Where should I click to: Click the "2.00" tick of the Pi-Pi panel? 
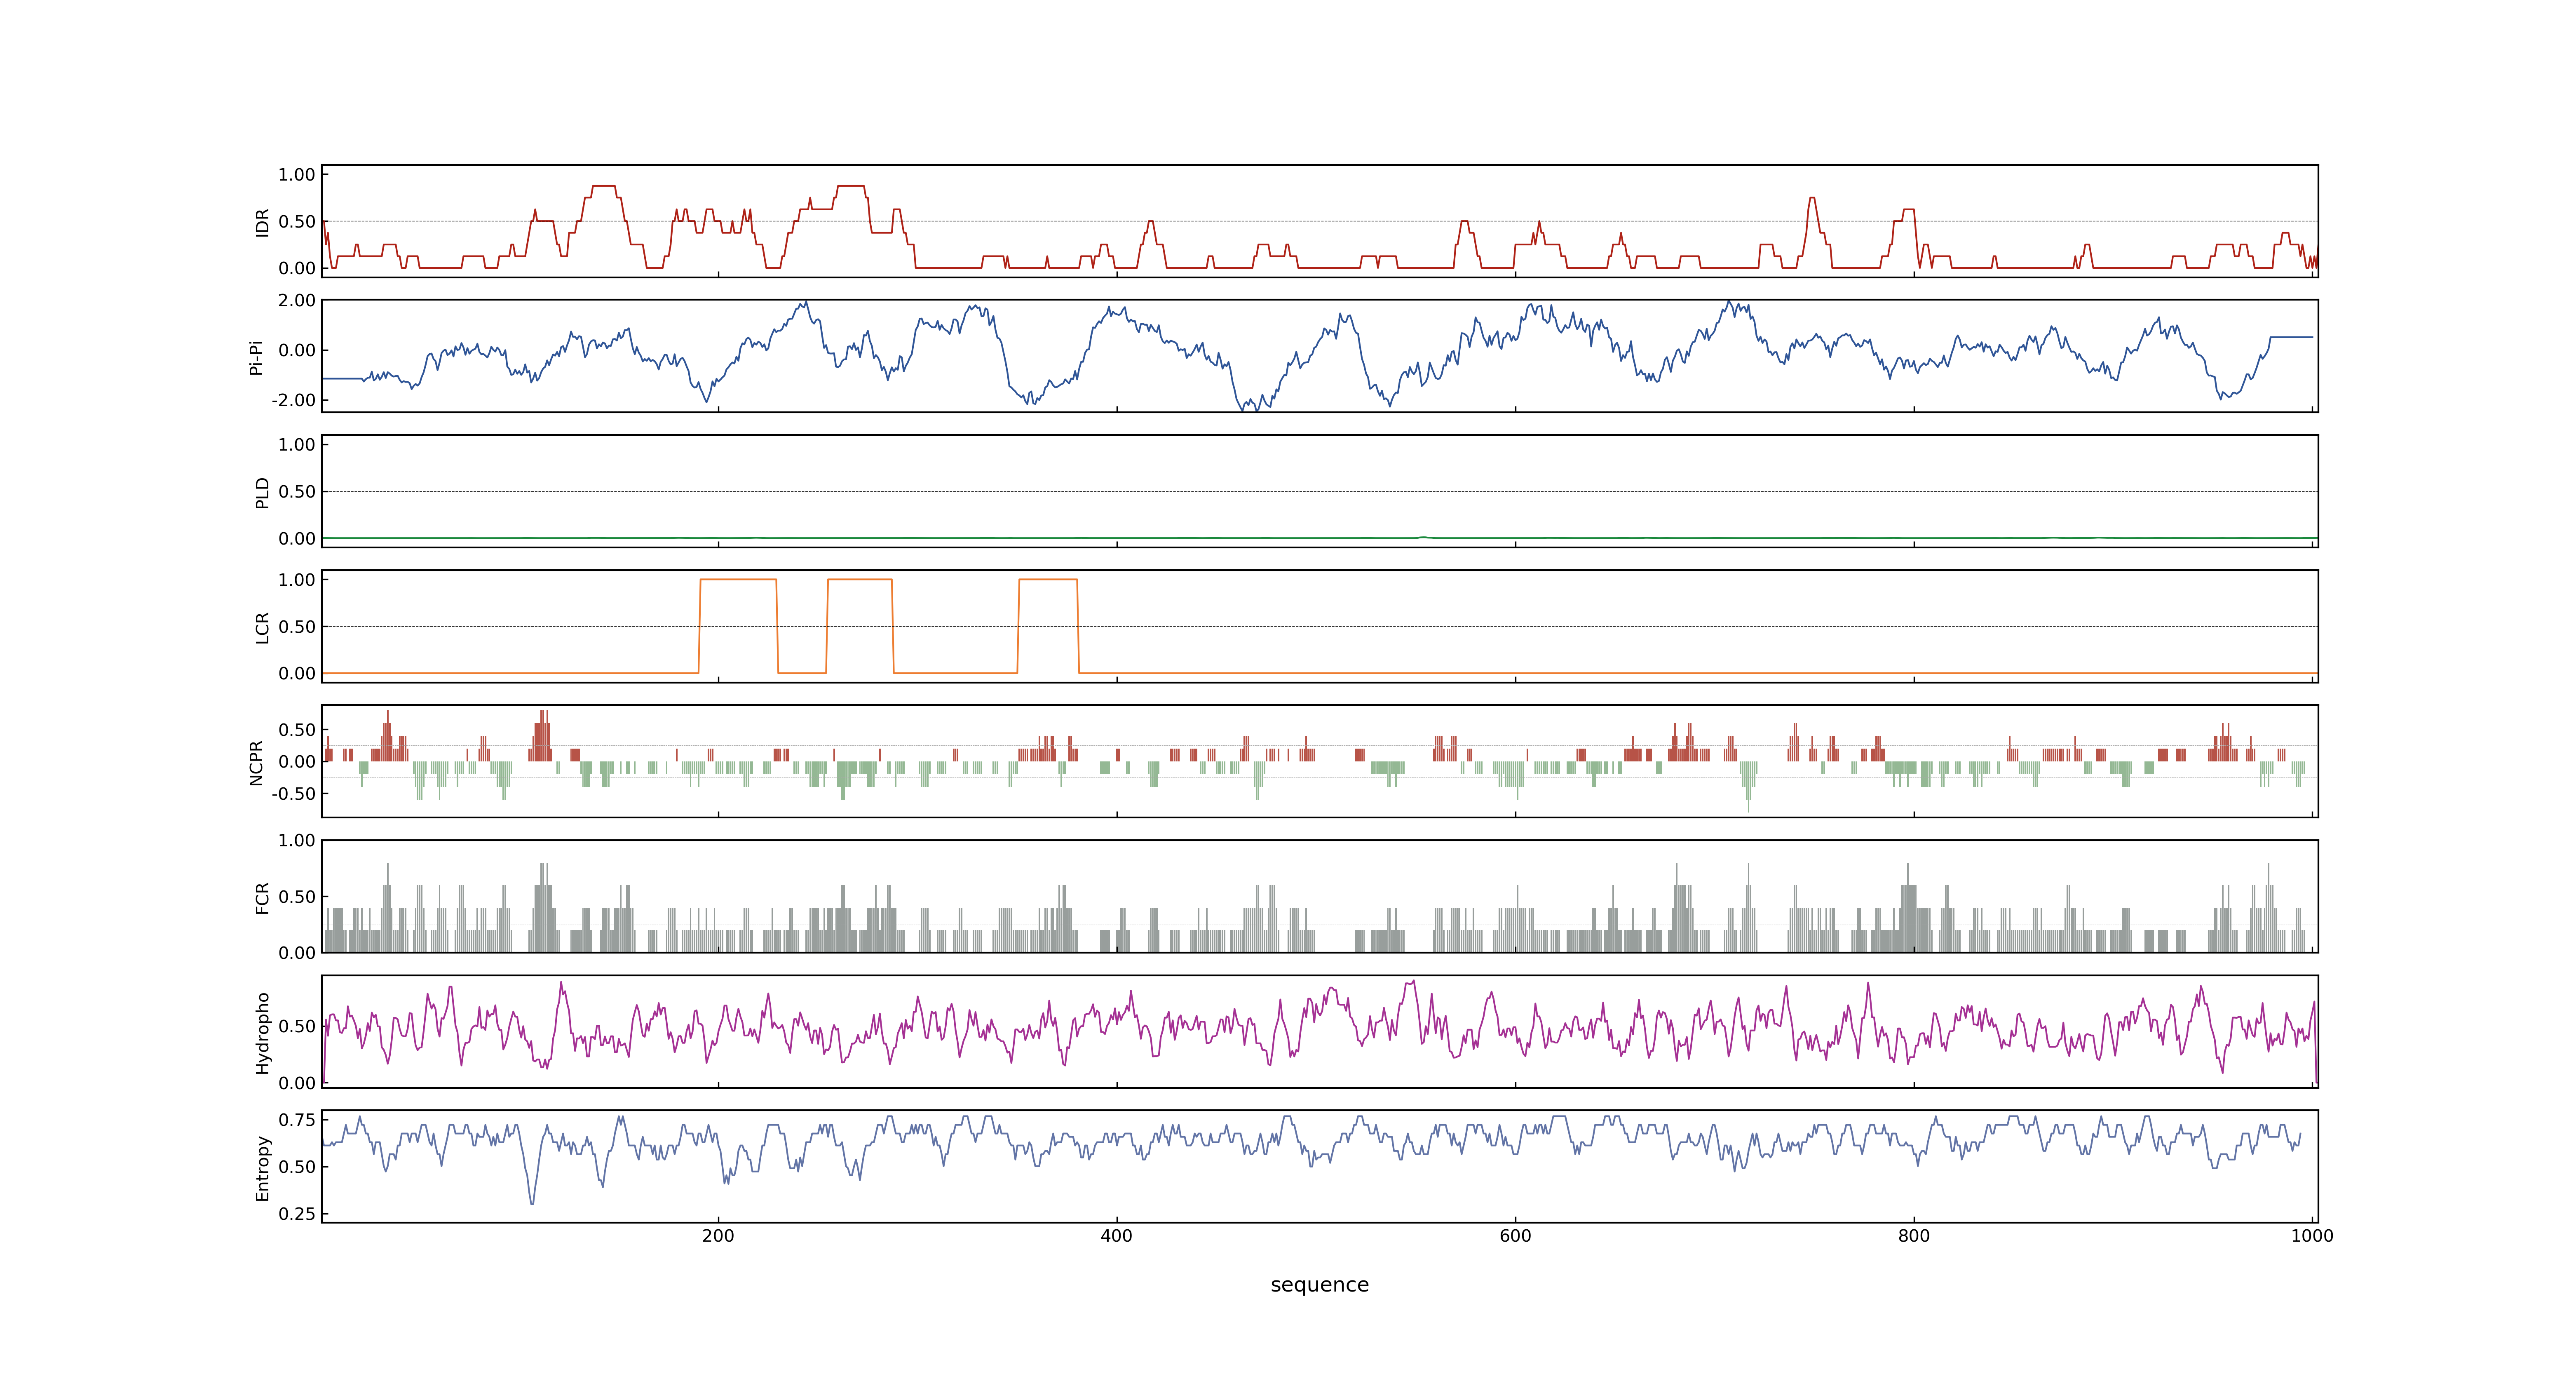tap(297, 301)
